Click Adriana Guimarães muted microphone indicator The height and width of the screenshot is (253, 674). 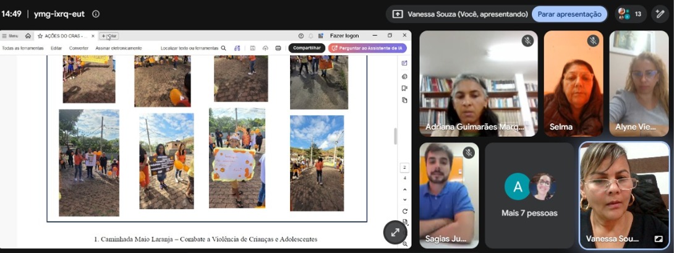527,41
